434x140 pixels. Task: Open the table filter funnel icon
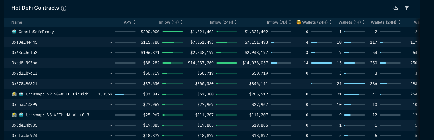[x=406, y=8]
